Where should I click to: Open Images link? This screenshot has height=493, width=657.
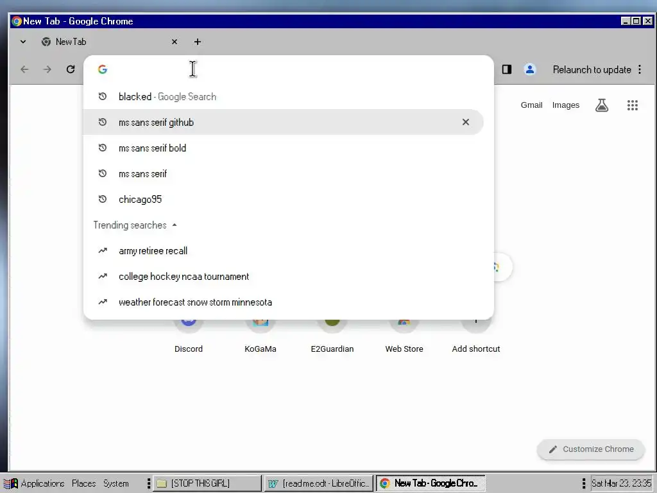[566, 105]
